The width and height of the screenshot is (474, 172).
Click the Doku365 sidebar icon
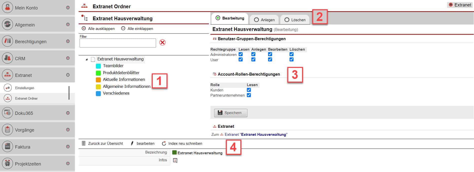tap(7, 113)
